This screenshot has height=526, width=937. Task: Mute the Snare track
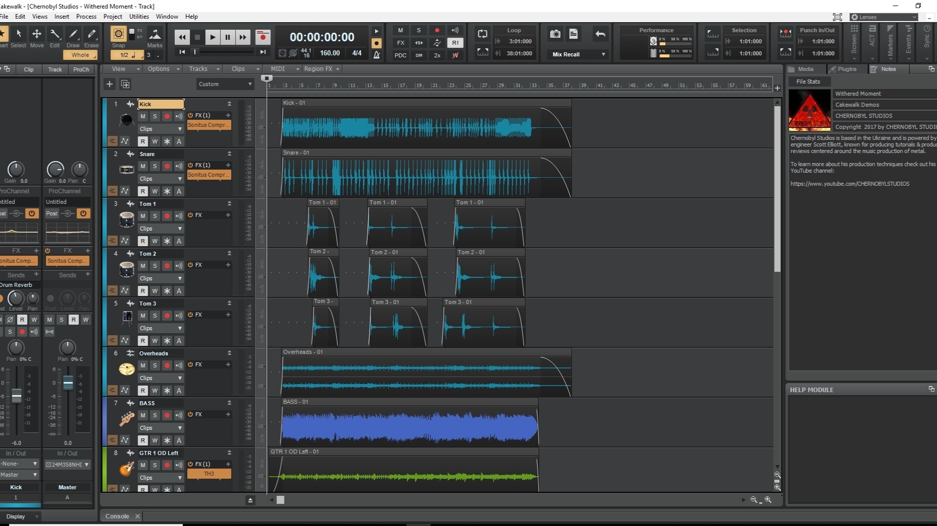[143, 166]
